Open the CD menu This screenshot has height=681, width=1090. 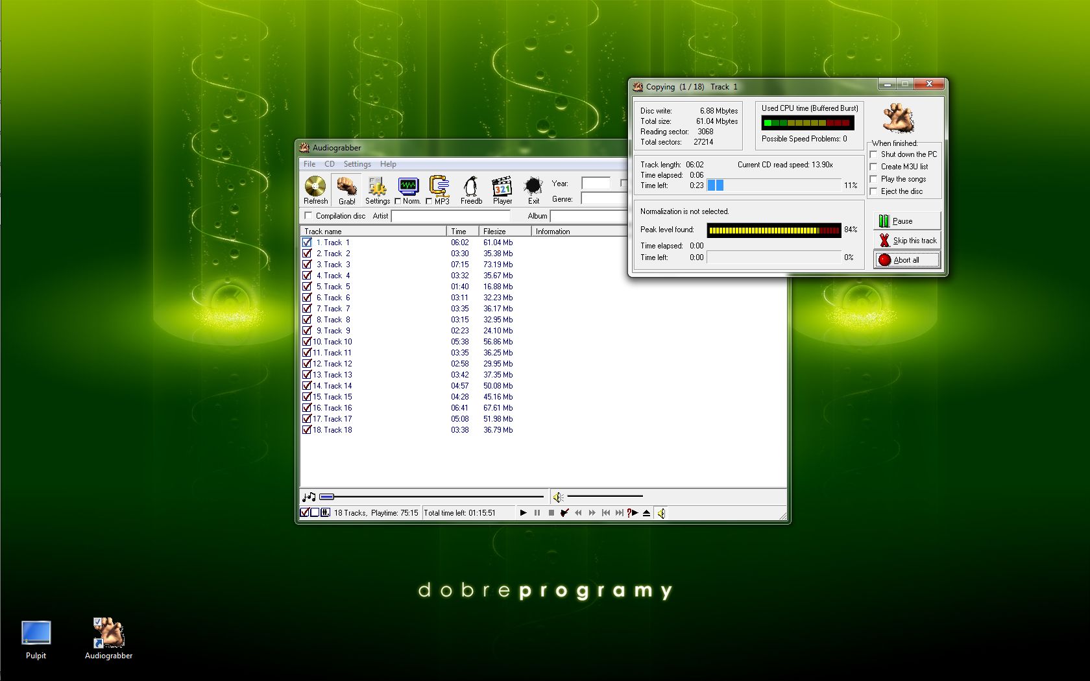point(330,164)
